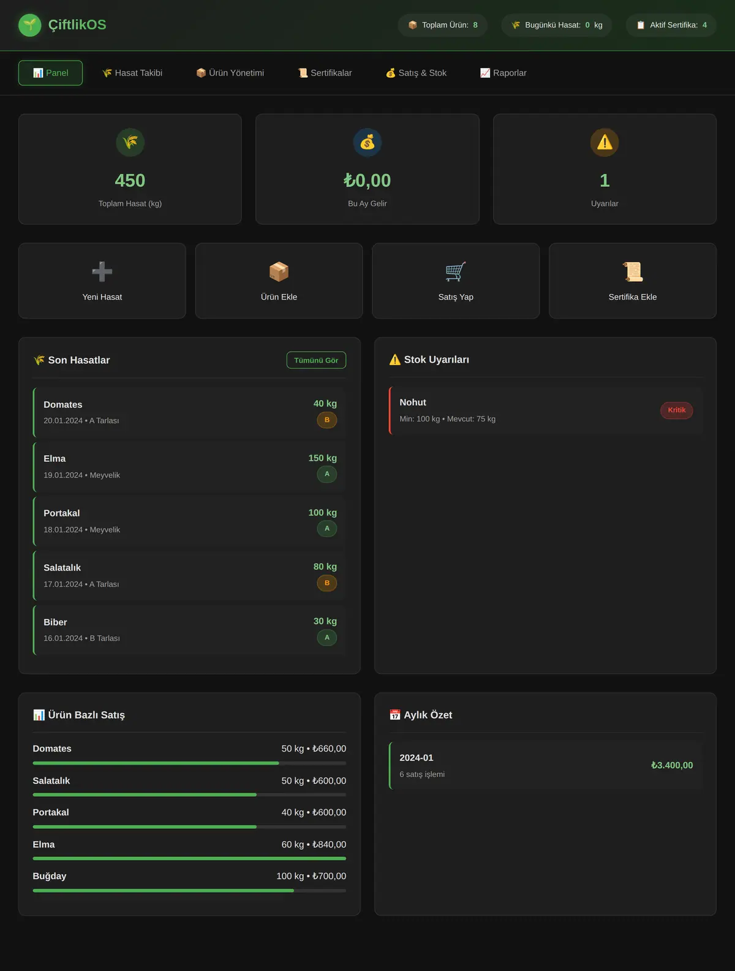Click the money bag icon above Bu Ay Gelir
The height and width of the screenshot is (971, 735).
tap(367, 143)
